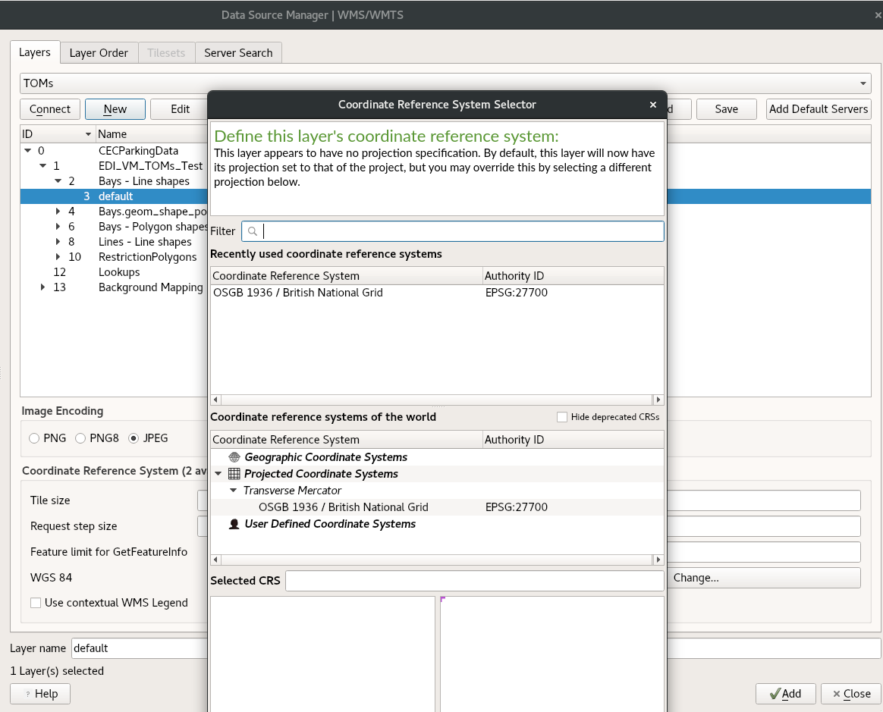Click the magnifier icon in the Filter box
Viewport: 883px width, 712px height.
pos(252,231)
